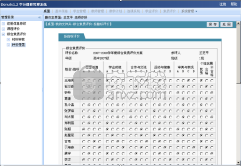Set 钟丹 个性发展 to 合格

[206, 93]
